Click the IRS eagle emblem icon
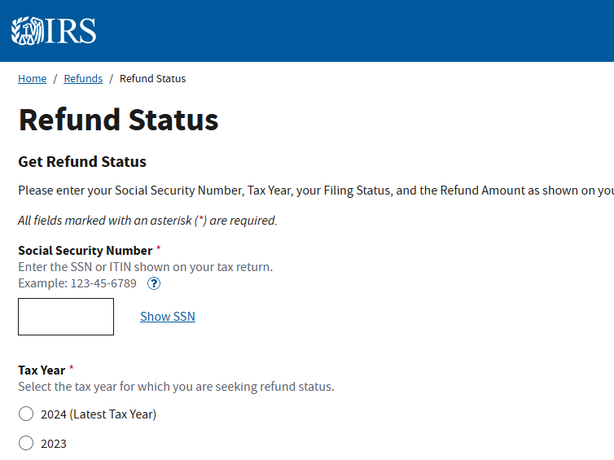Viewport: 614px width, 460px height. [27, 31]
